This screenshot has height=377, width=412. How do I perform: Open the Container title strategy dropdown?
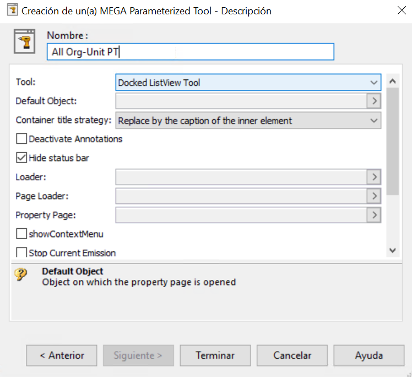tap(248, 120)
